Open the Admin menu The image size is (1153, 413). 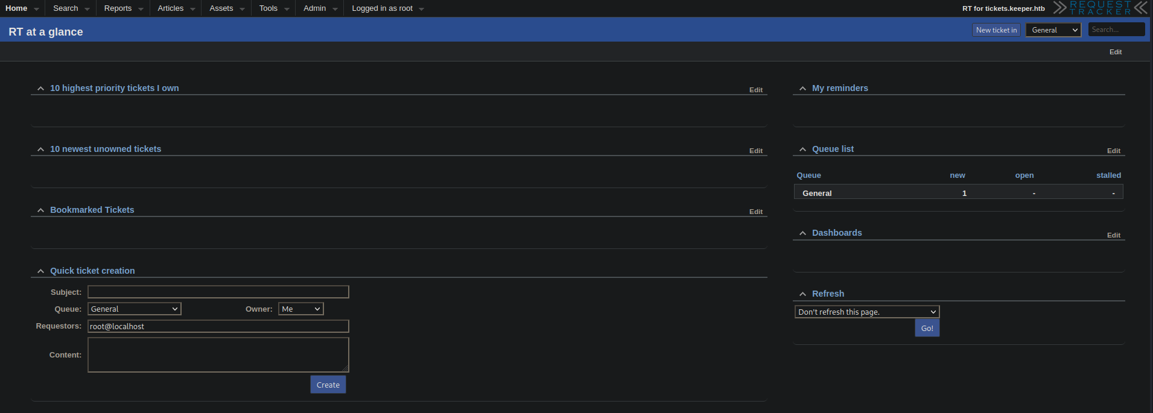[314, 8]
